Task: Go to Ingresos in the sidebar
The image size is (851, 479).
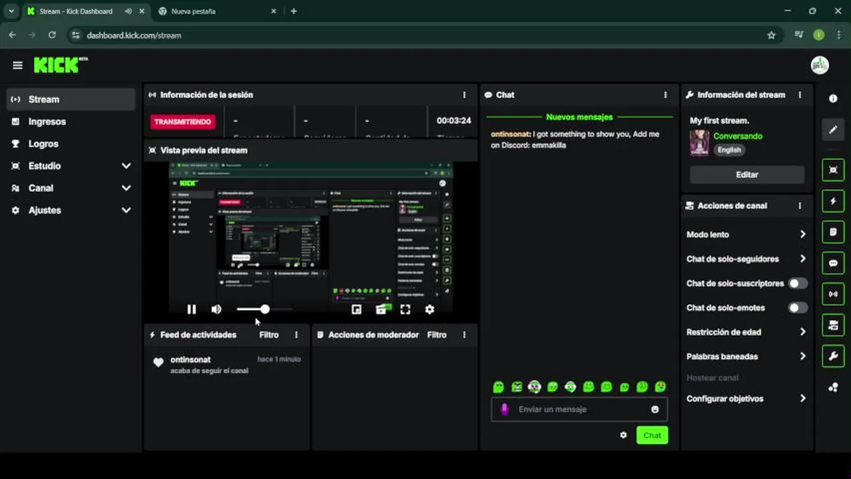Action: (x=71, y=122)
